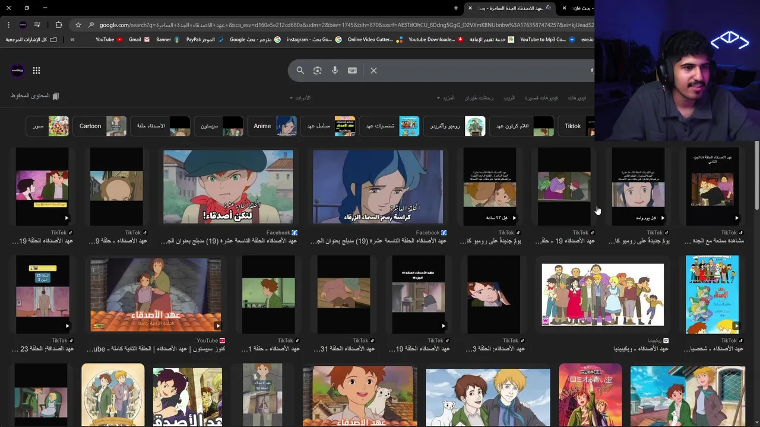Screen dimensions: 760x427
Task: Click the magnifier search icon in search box
Action: coord(300,71)
